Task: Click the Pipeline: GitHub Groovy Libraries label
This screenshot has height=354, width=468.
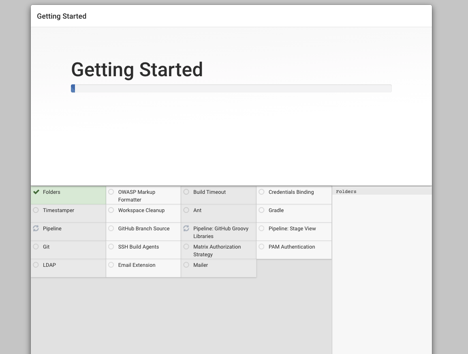Action: [x=221, y=232]
